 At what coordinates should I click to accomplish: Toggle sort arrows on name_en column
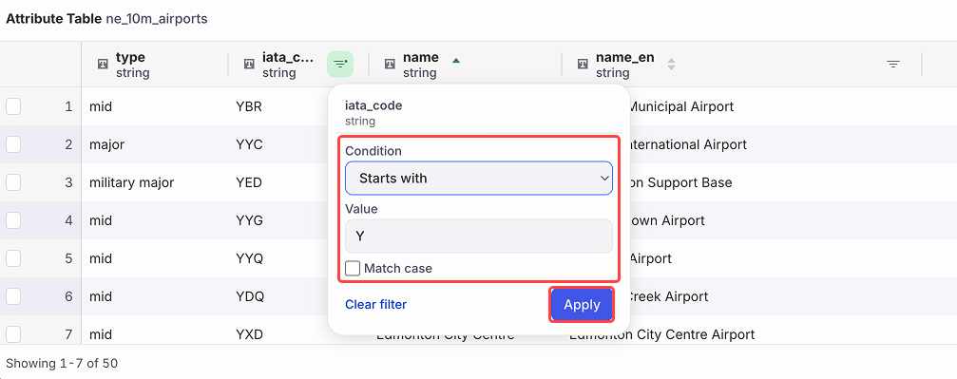671,64
